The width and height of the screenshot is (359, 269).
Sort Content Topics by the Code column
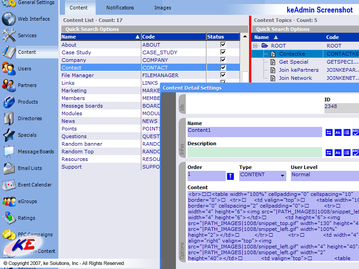(341, 37)
